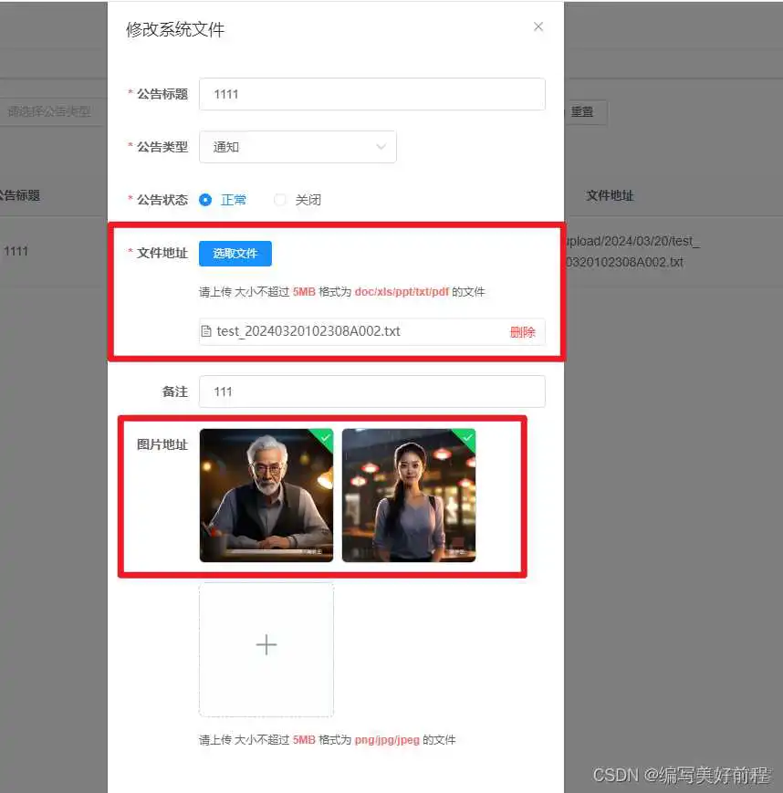Click the elderly man image thumbnail
The width and height of the screenshot is (783, 793).
(x=266, y=499)
